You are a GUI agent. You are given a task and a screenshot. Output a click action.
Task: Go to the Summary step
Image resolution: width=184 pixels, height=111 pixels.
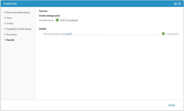(12, 34)
